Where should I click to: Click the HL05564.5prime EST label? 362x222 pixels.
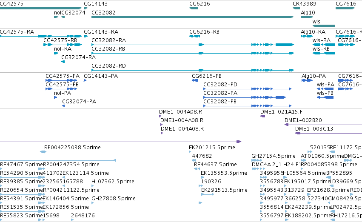[304, 173]
